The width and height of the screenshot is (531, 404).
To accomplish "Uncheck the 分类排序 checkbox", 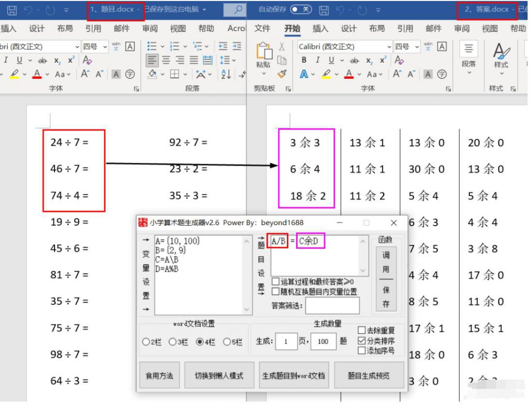I will tap(362, 341).
